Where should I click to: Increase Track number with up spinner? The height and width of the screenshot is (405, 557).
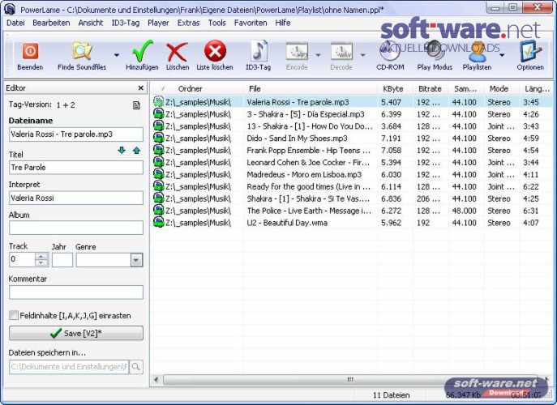tap(41, 257)
